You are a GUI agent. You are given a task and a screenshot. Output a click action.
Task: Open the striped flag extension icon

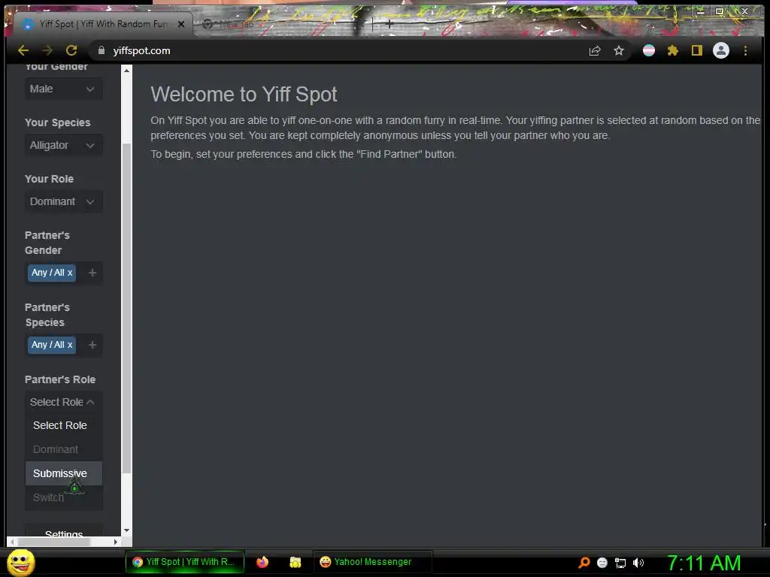click(x=649, y=50)
